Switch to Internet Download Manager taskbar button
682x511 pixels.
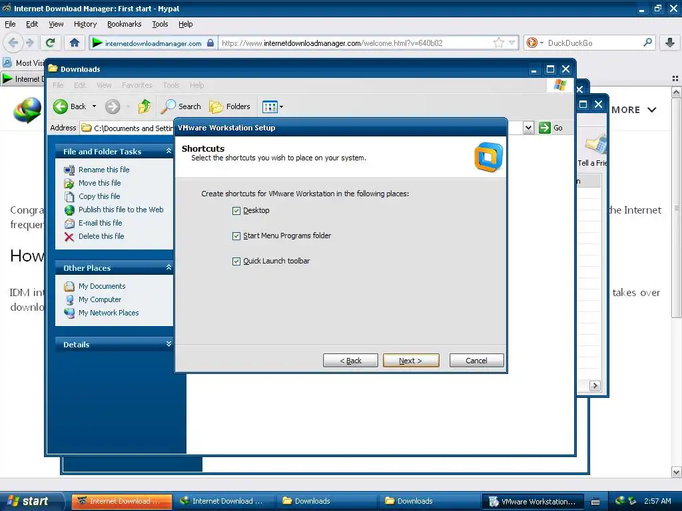[x=224, y=501]
